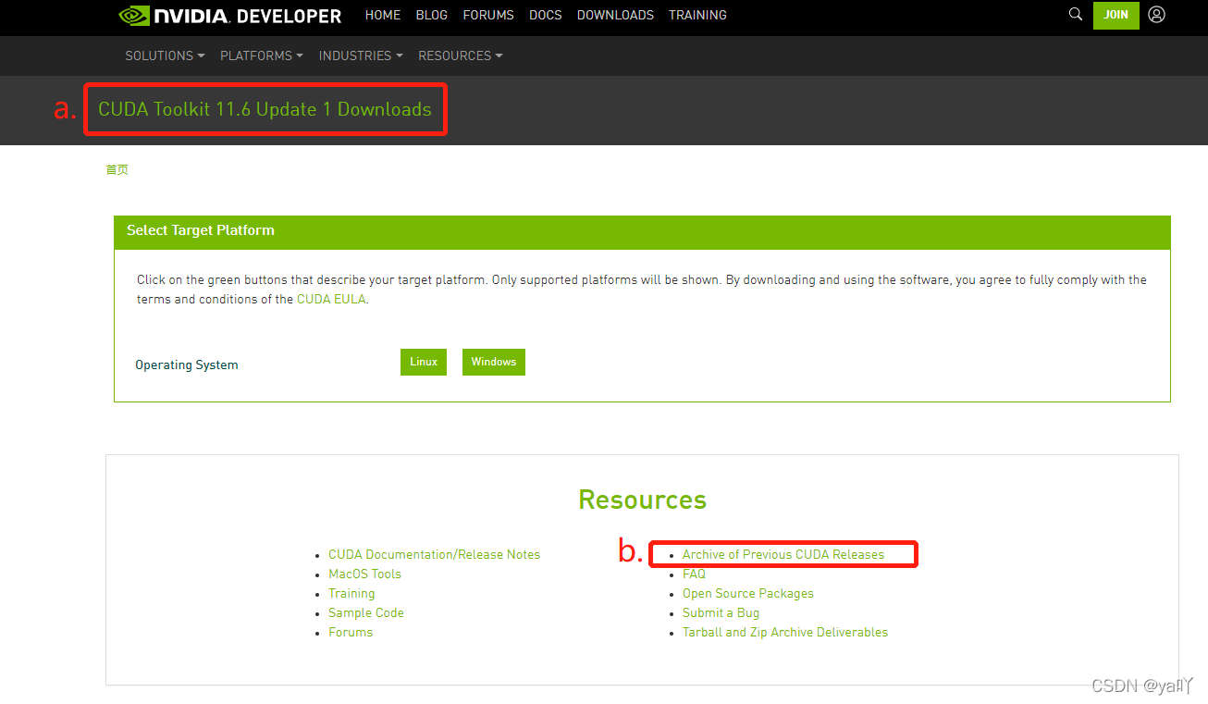Select the Windows operating system button
This screenshot has height=704, width=1208.
pyautogui.click(x=493, y=362)
